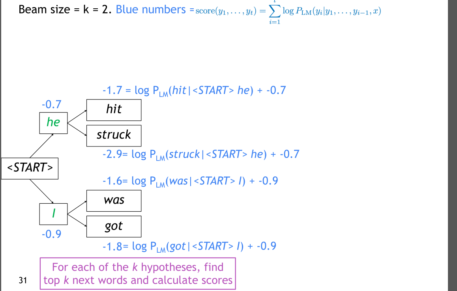Click the 'was' word box

click(x=114, y=201)
